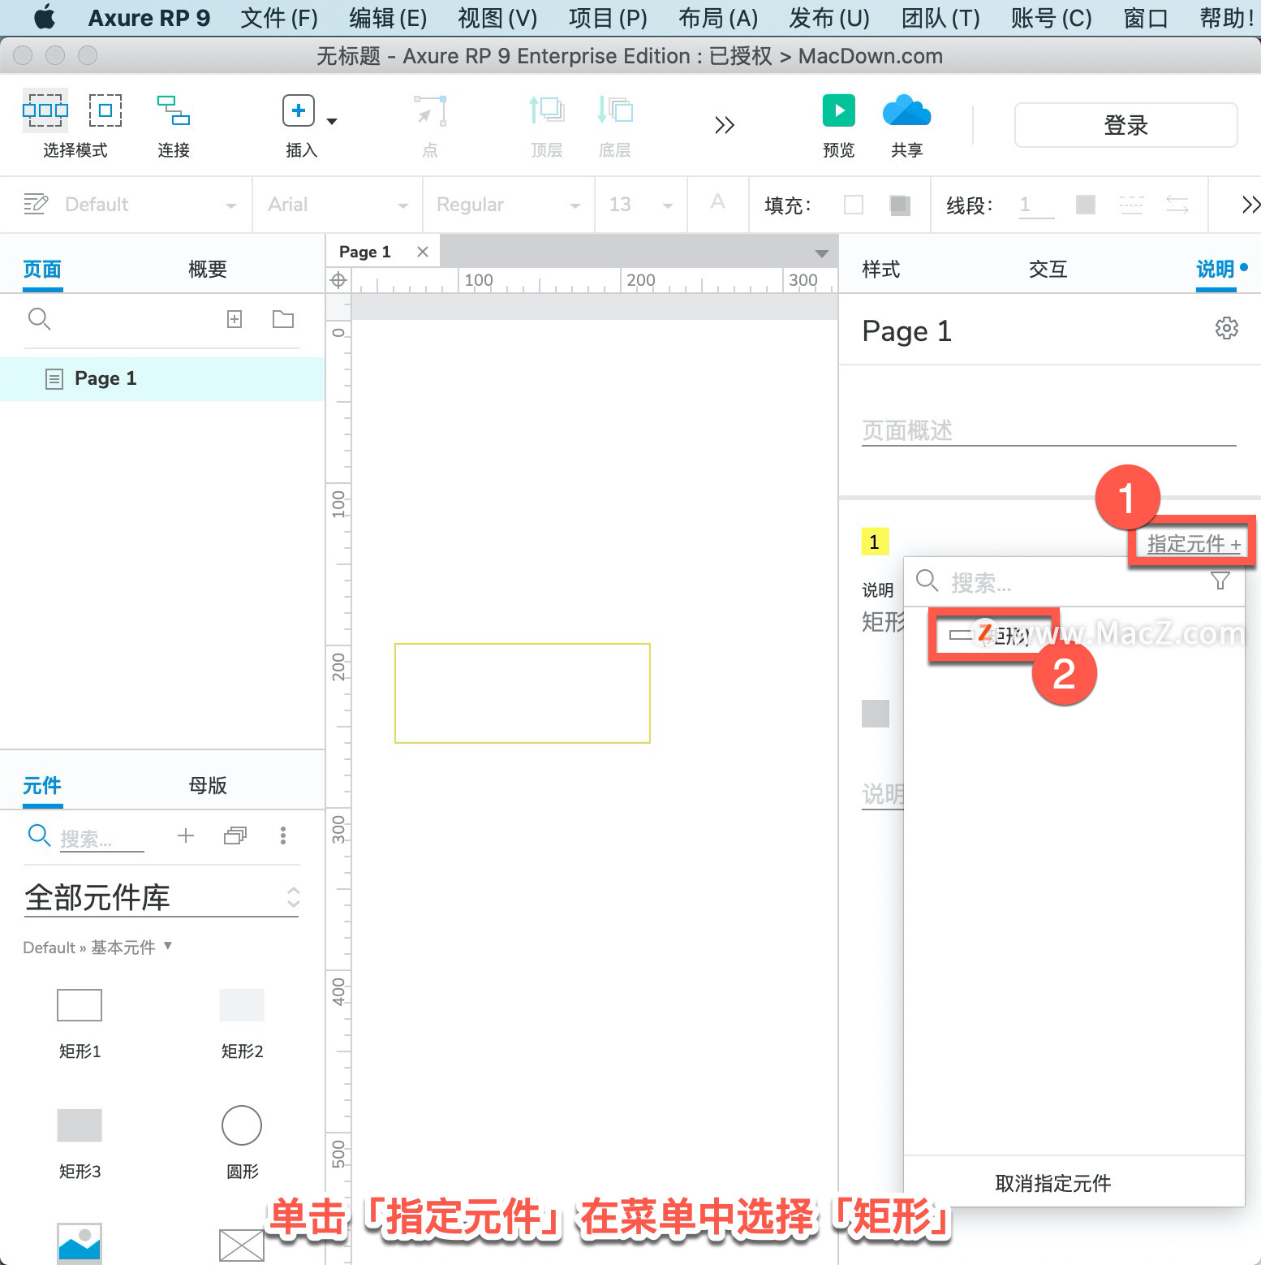Send to back with 底层 icon

coord(615,110)
